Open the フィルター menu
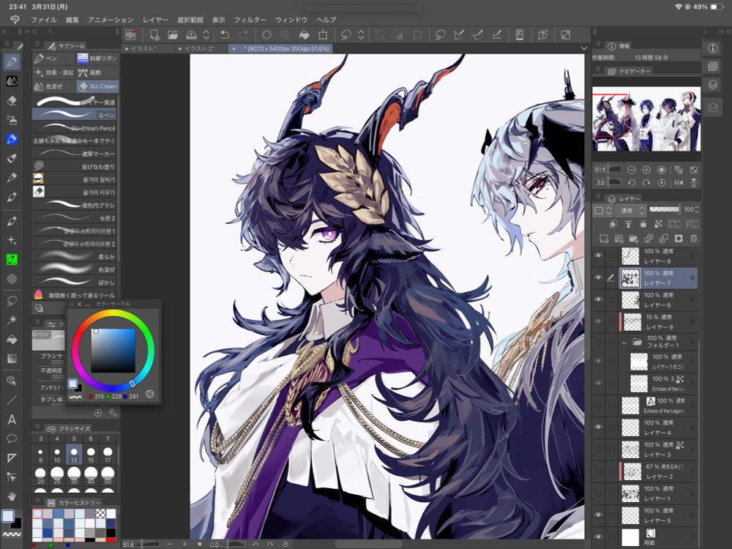Image resolution: width=732 pixels, height=549 pixels. click(250, 20)
